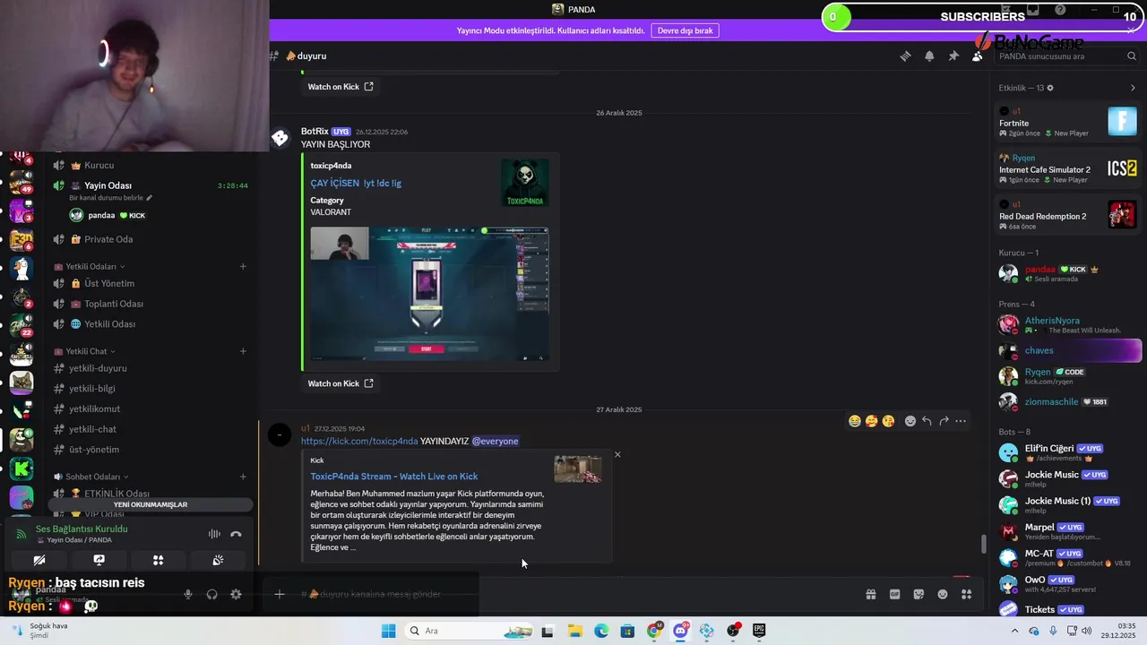This screenshot has height=645, width=1147.
Task: Collapse the Yetkili Odaları category
Action: tap(90, 266)
